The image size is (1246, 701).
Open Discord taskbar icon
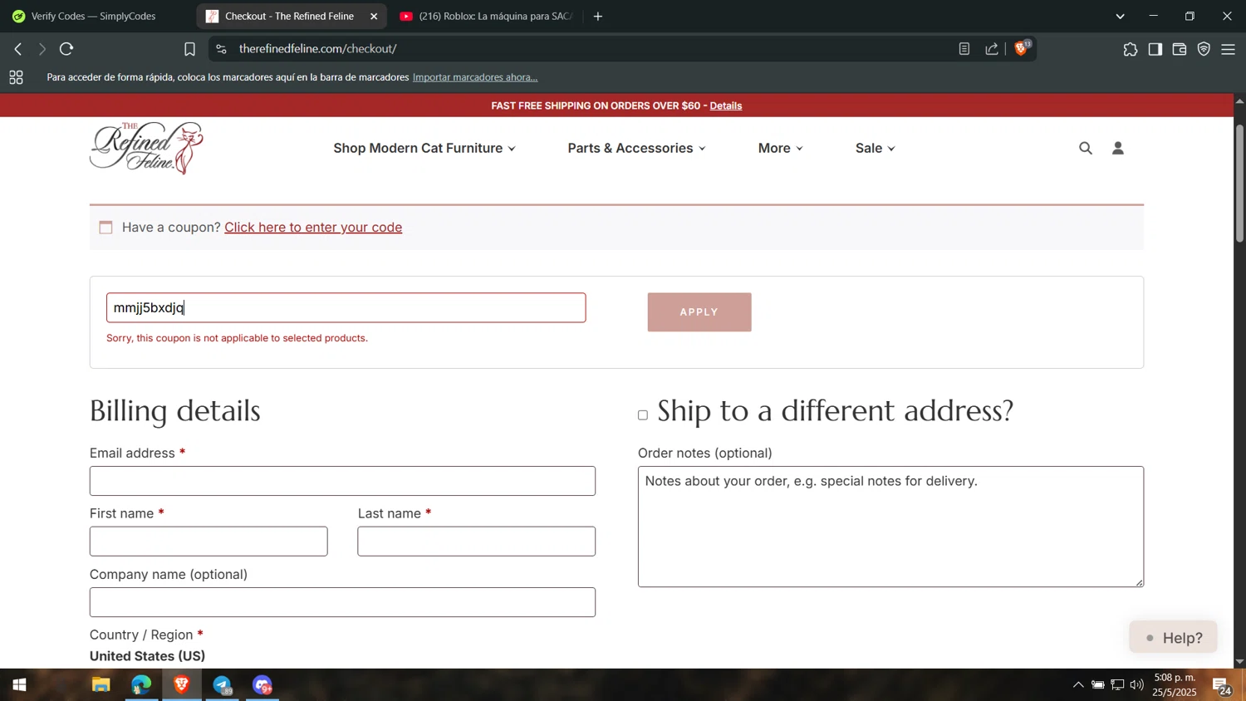click(263, 685)
